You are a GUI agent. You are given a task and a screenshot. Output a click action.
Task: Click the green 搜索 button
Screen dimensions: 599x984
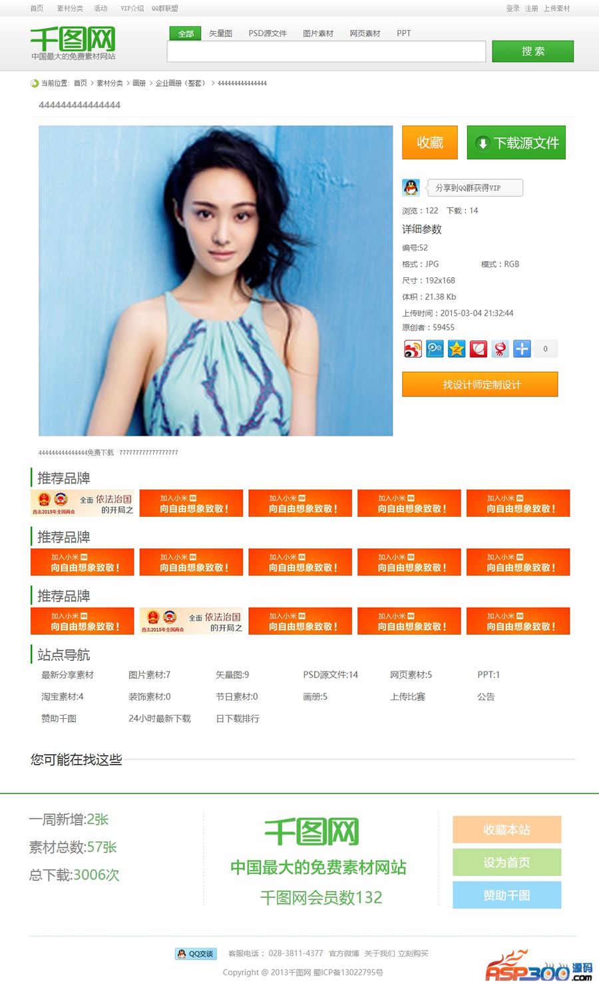point(532,51)
